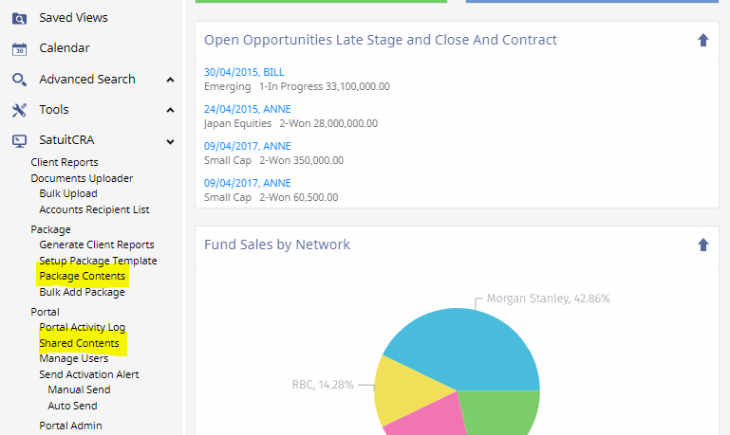Open Setup Package Template
Screen dimensions: 730x435
[x=98, y=261]
